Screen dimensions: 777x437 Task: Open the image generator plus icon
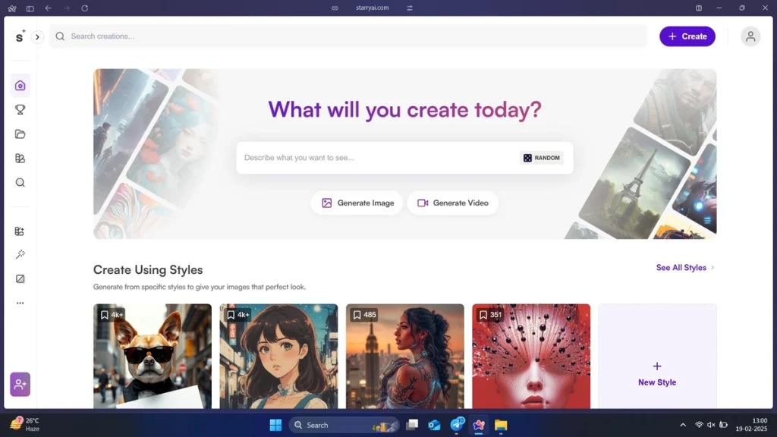[x=20, y=231]
